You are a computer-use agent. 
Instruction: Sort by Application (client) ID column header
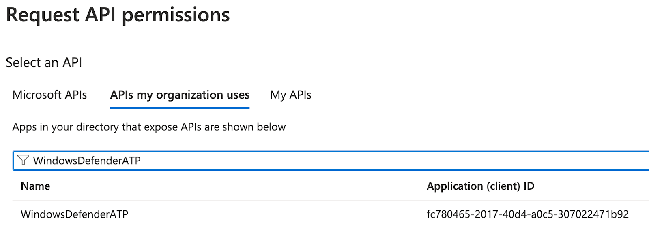(x=480, y=186)
